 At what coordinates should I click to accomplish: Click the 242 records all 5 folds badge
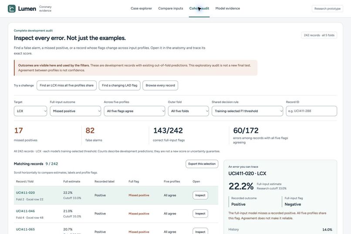[x=319, y=35]
